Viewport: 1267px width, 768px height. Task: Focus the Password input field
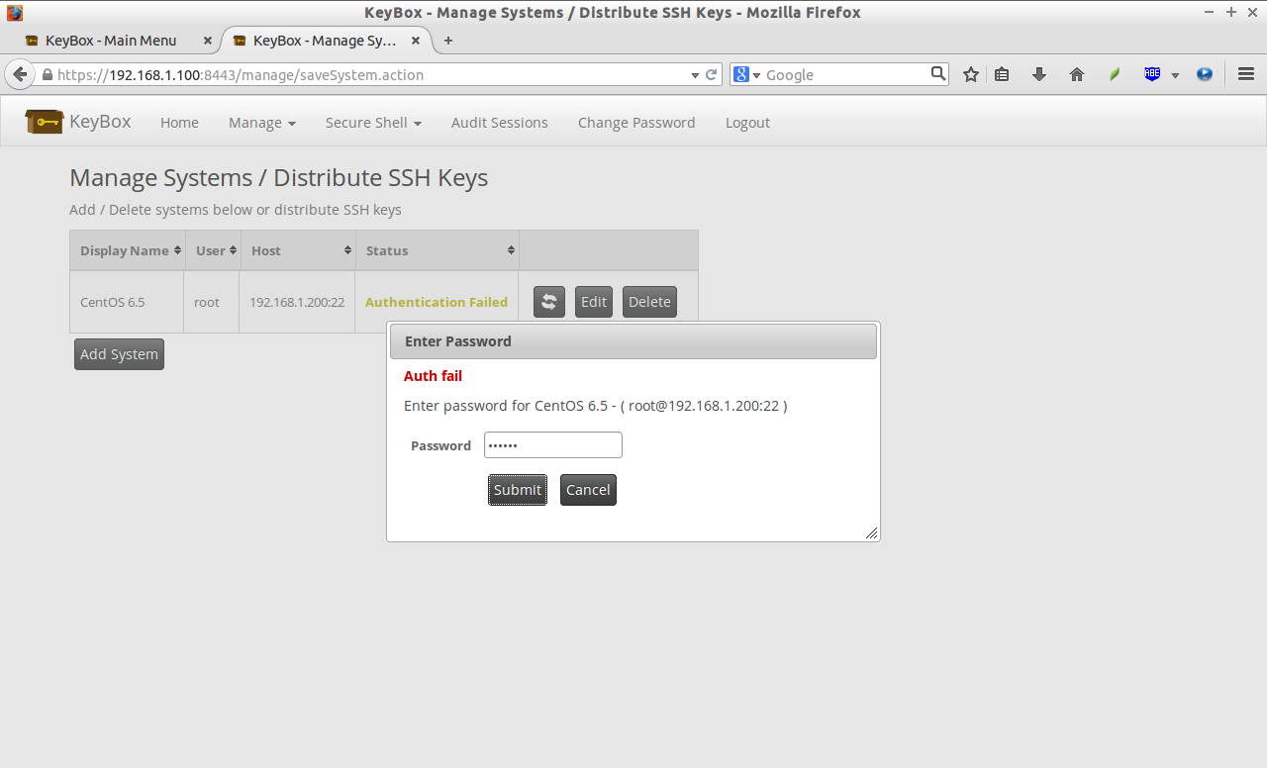553,445
